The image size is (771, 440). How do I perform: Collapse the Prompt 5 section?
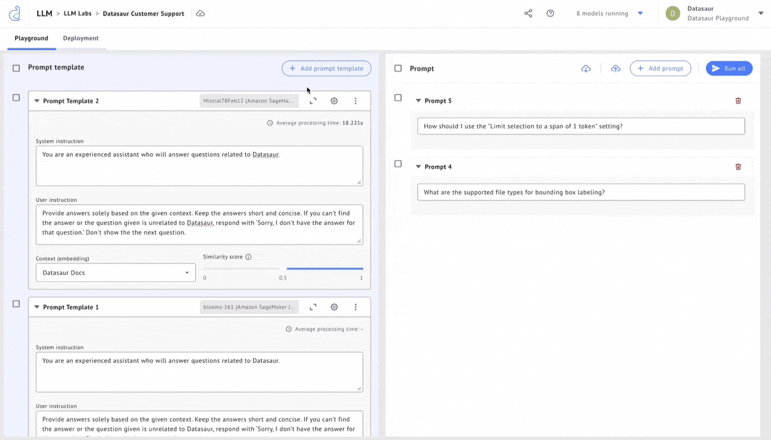coord(419,101)
